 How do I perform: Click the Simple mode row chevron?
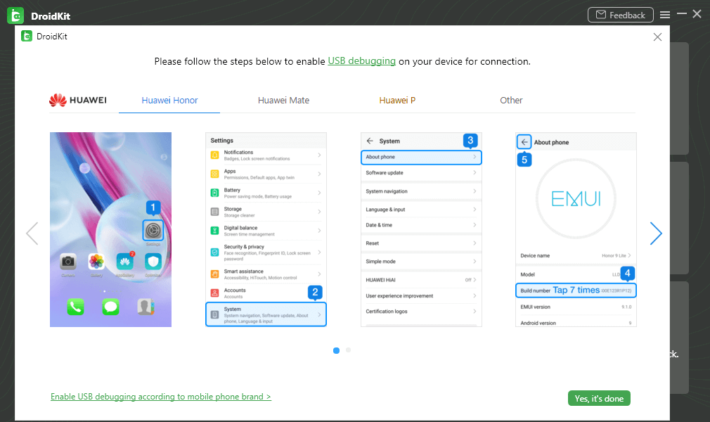[x=475, y=261]
